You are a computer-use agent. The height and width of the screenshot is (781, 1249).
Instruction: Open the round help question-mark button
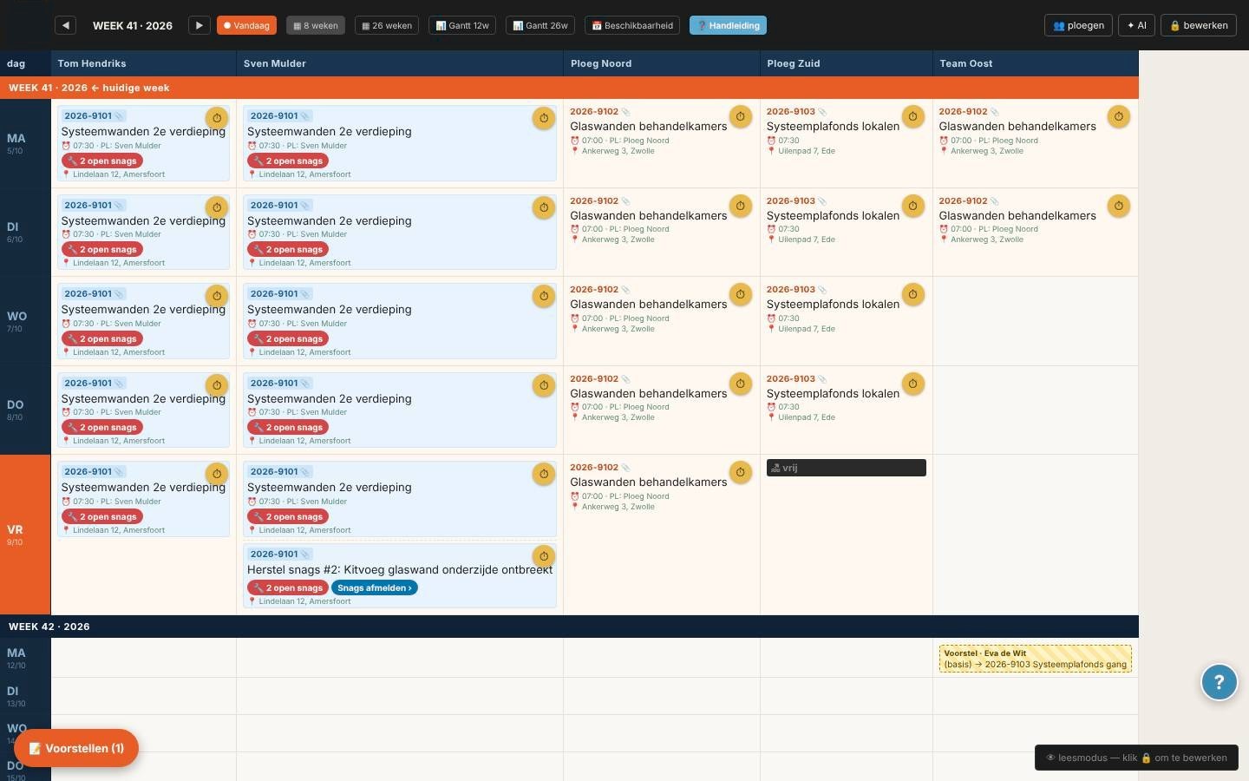pyautogui.click(x=1219, y=682)
